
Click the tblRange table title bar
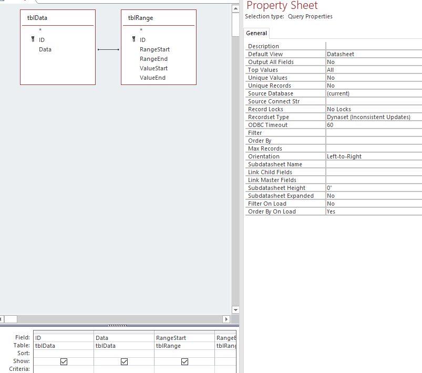[x=159, y=18]
